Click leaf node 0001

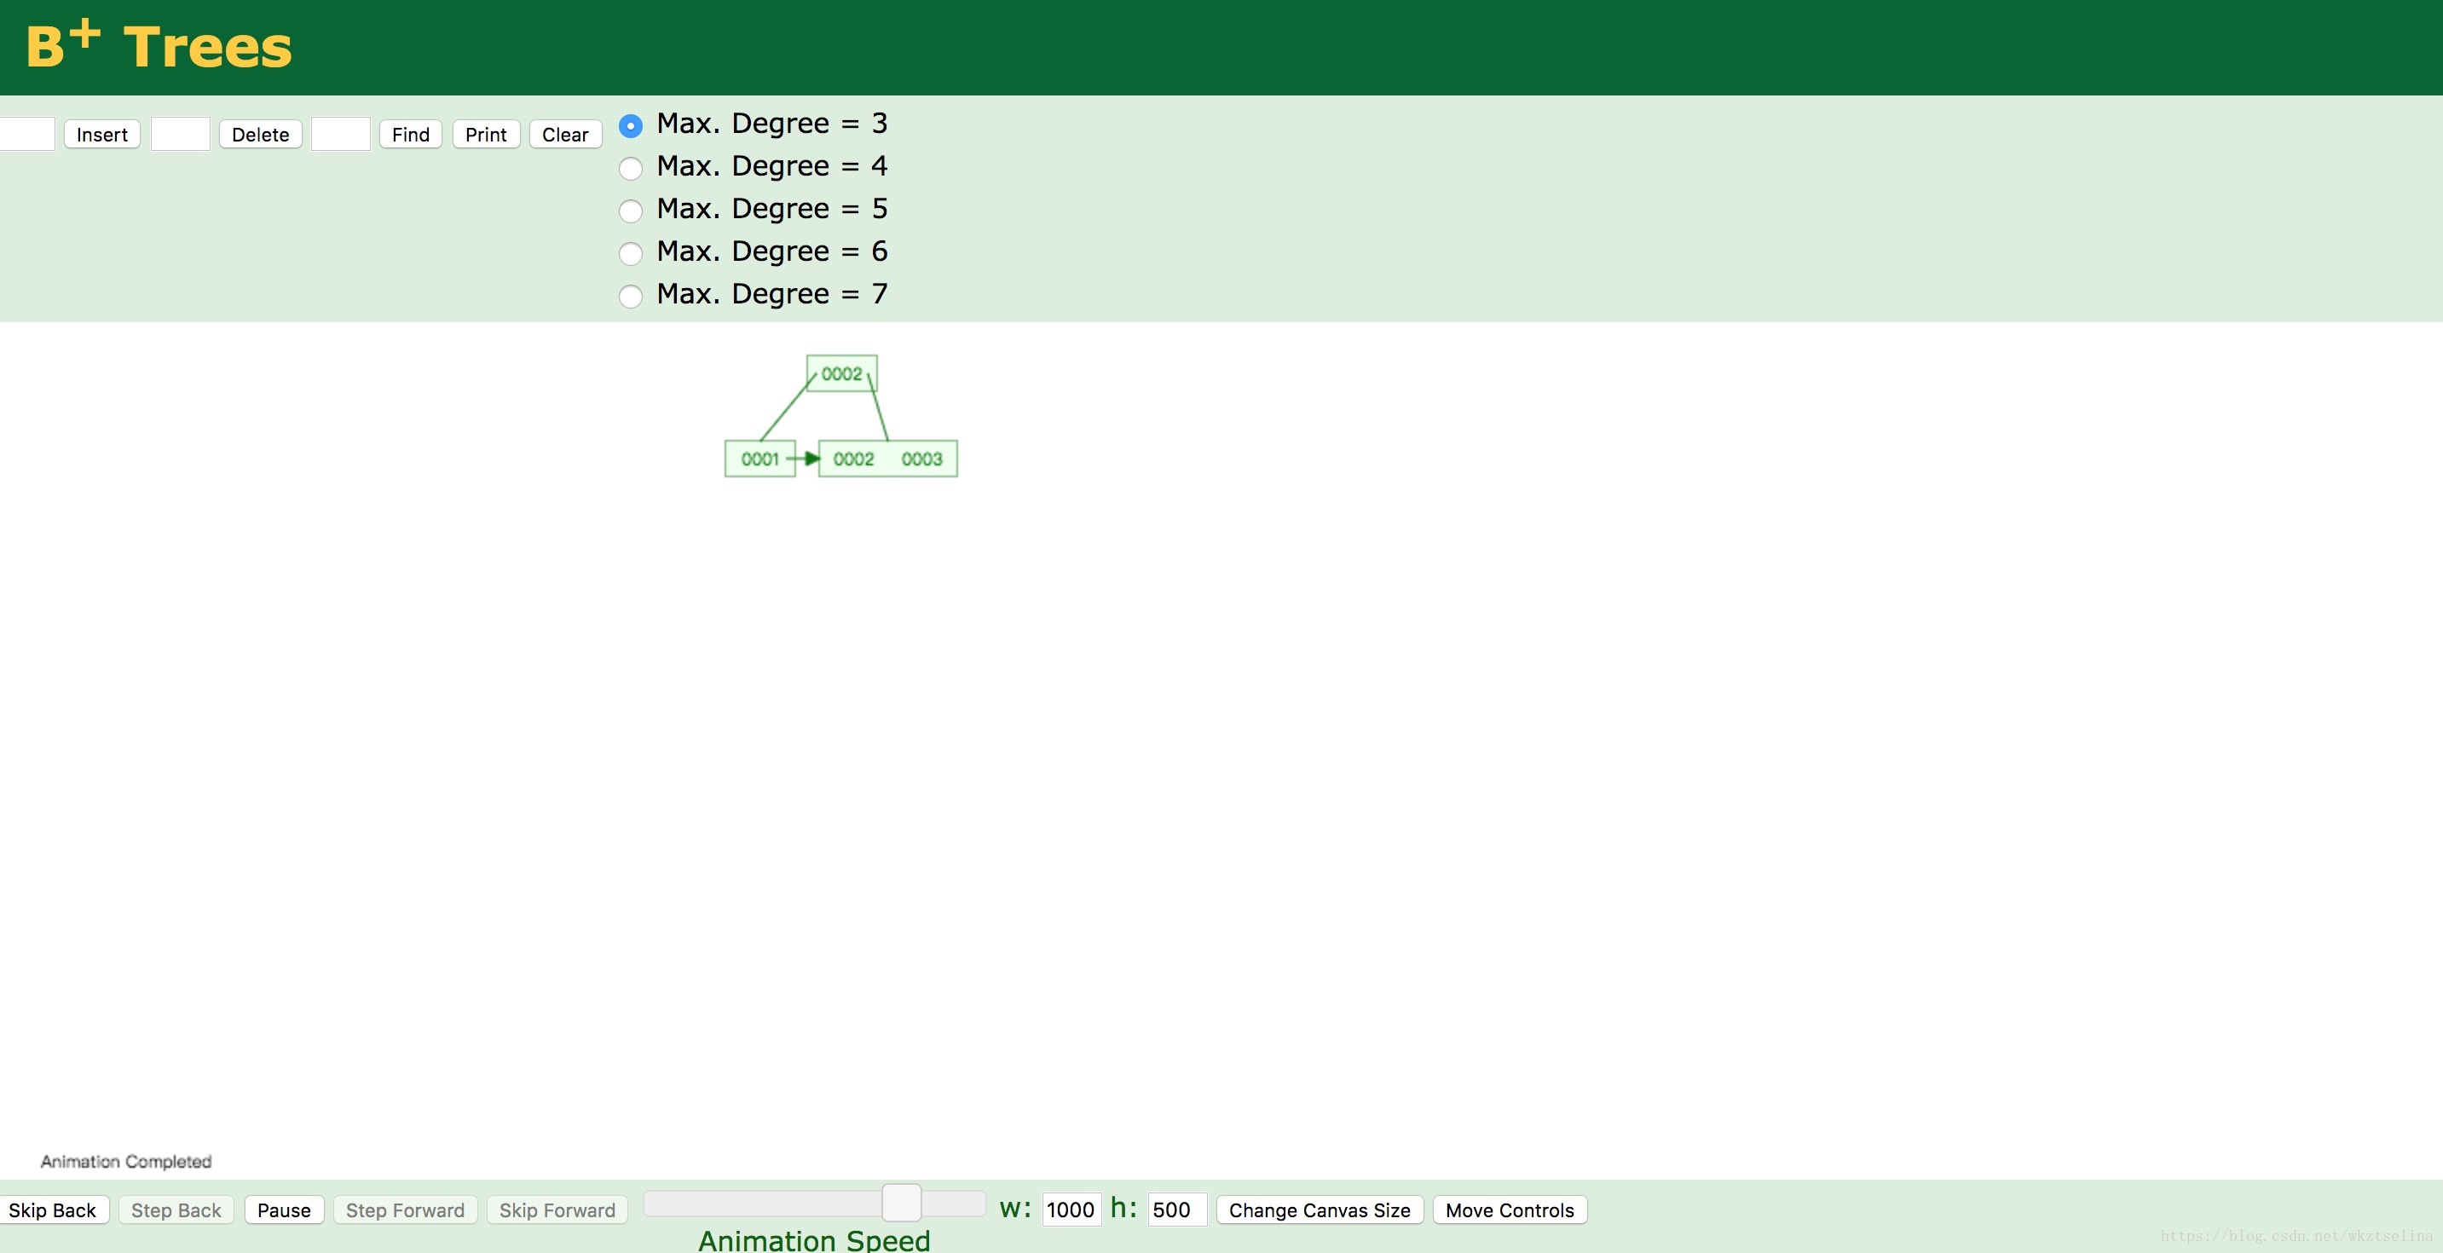[x=759, y=459]
